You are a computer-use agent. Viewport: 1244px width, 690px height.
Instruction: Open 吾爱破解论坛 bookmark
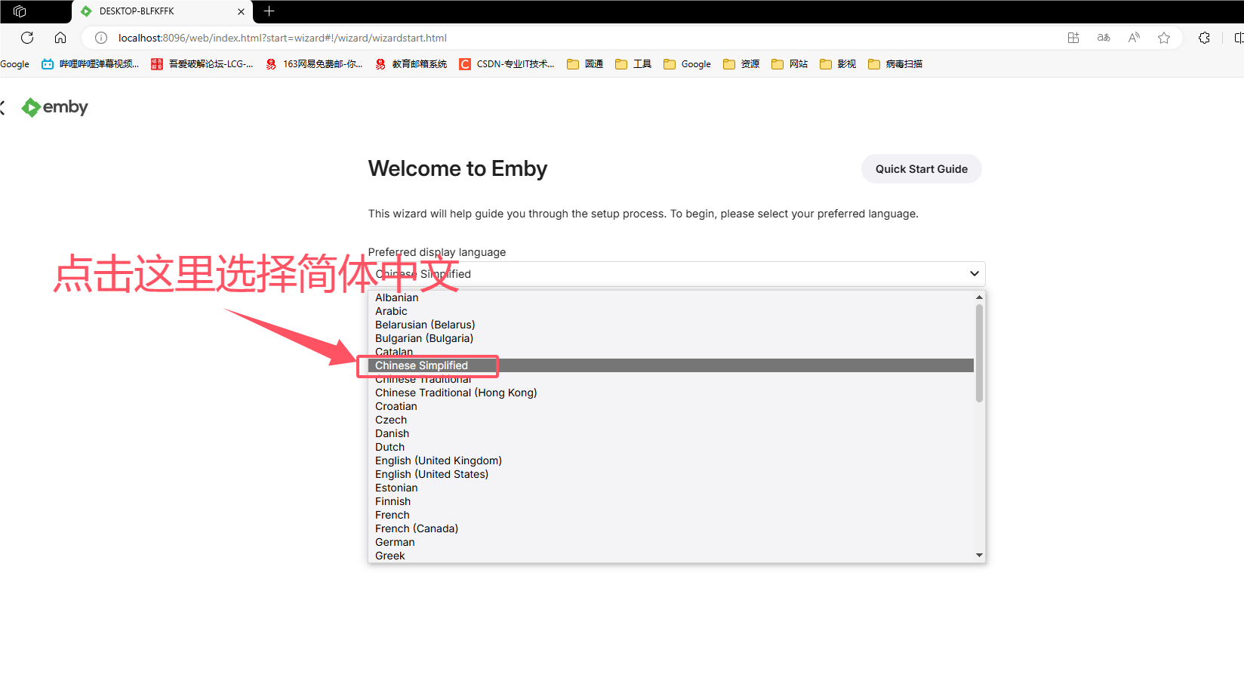click(202, 64)
